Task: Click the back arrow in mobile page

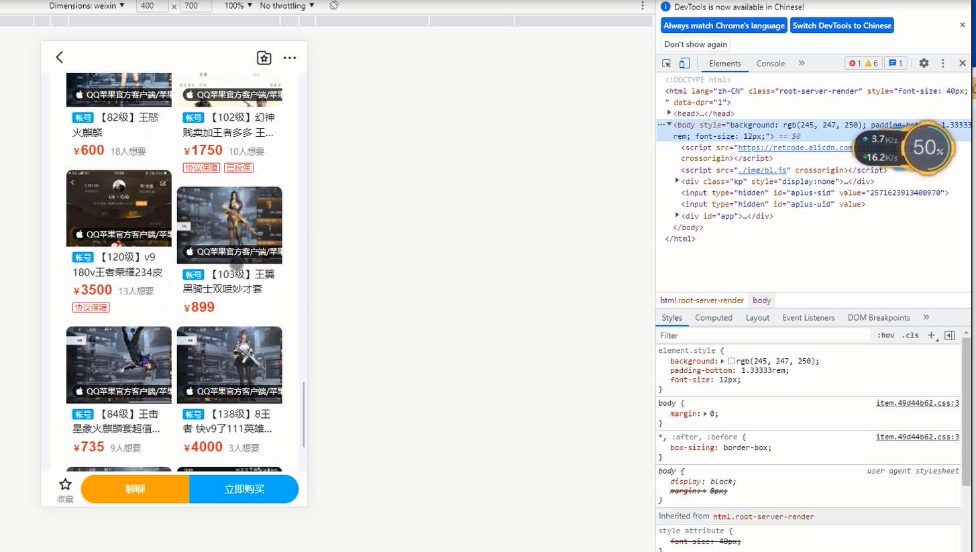Action: point(60,57)
